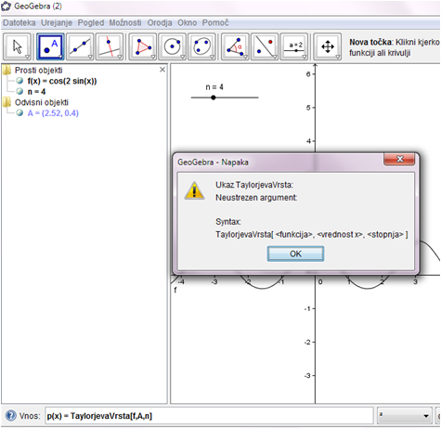Open Angle tool dropdown arrow
Screen dimensions: 441x429
(x=245, y=57)
